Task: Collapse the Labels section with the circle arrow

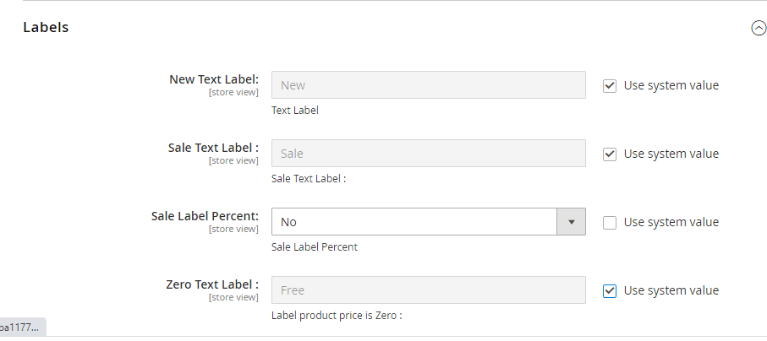Action: 758,28
